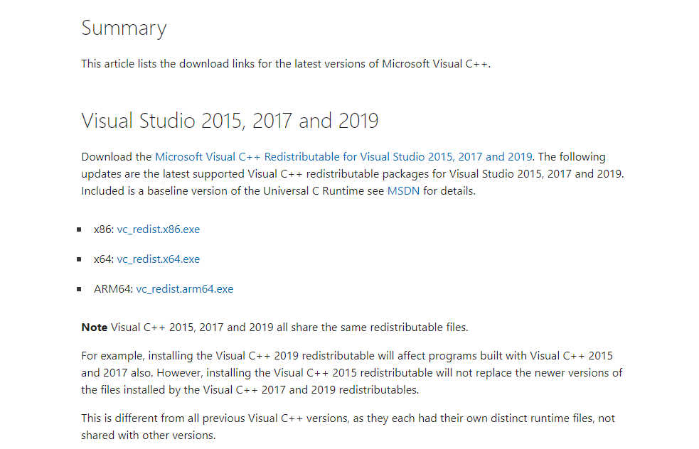This screenshot has height=449, width=699.
Task: Click the "For example, installing" paragraph
Action: [352, 373]
